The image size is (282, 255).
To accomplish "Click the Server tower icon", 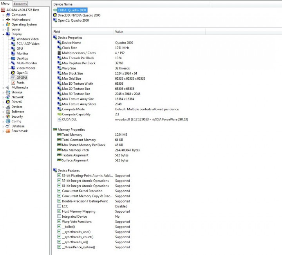I will (8, 29).
